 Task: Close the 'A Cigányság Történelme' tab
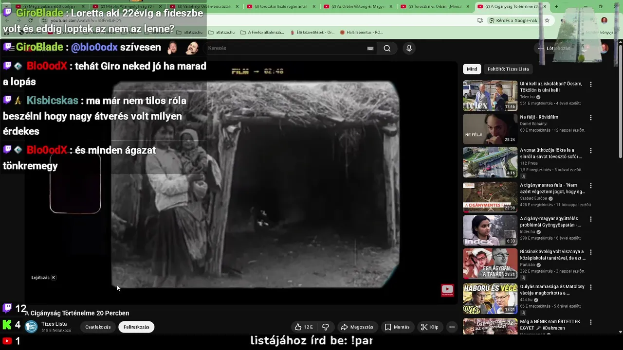[544, 6]
